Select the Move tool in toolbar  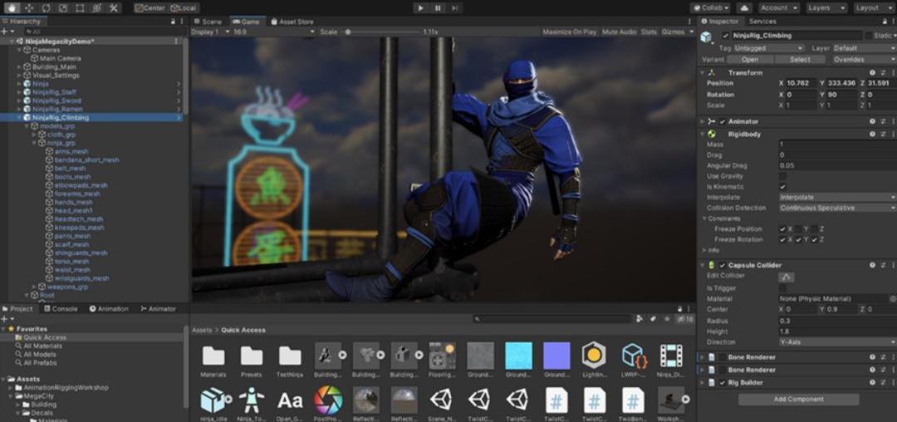tap(27, 7)
